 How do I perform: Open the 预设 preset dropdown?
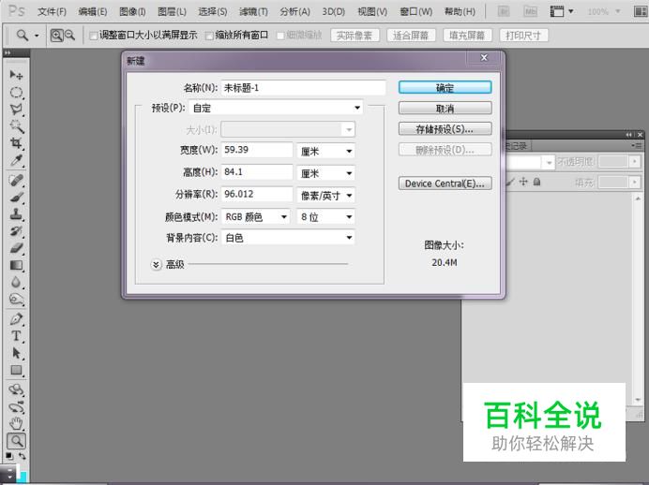coord(276,108)
